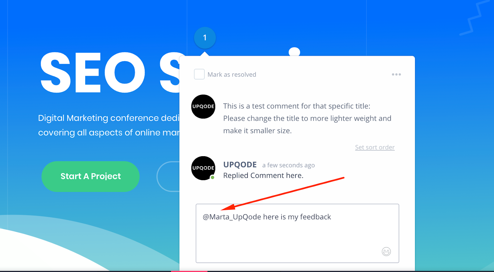
Task: Check the Mark as resolved checkbox
Action: click(x=199, y=74)
